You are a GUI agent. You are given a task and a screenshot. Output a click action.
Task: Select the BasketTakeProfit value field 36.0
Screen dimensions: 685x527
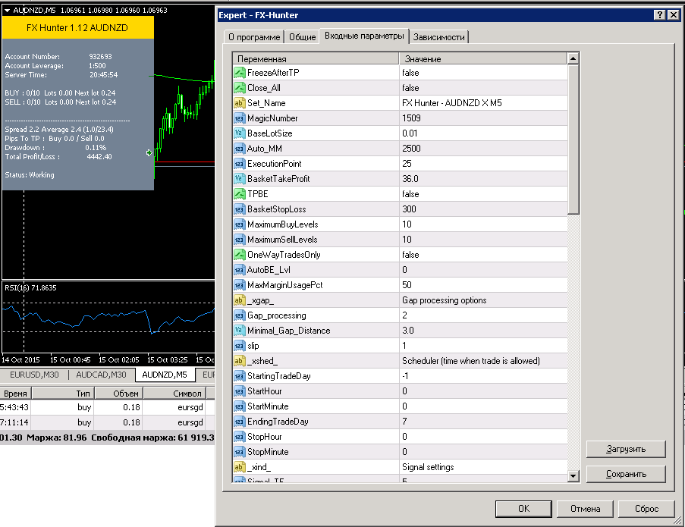click(483, 179)
